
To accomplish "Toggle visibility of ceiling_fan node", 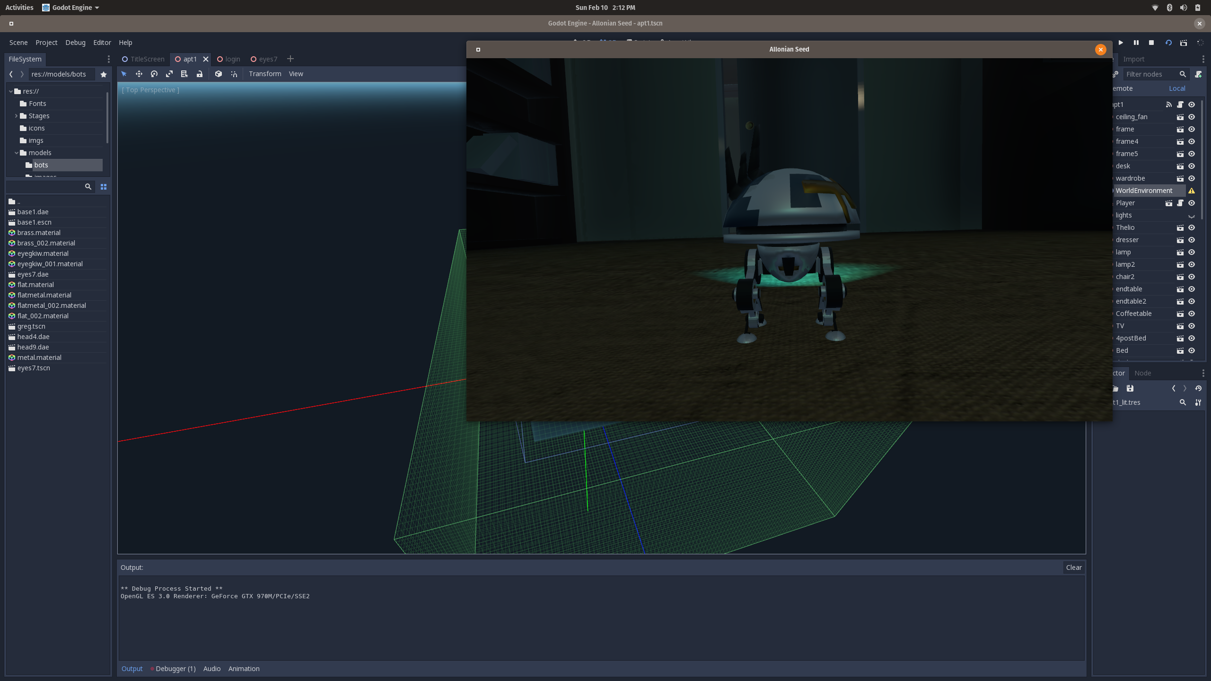I will pos(1192,117).
